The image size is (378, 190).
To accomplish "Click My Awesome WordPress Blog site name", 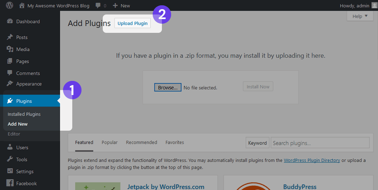I will pos(58,6).
